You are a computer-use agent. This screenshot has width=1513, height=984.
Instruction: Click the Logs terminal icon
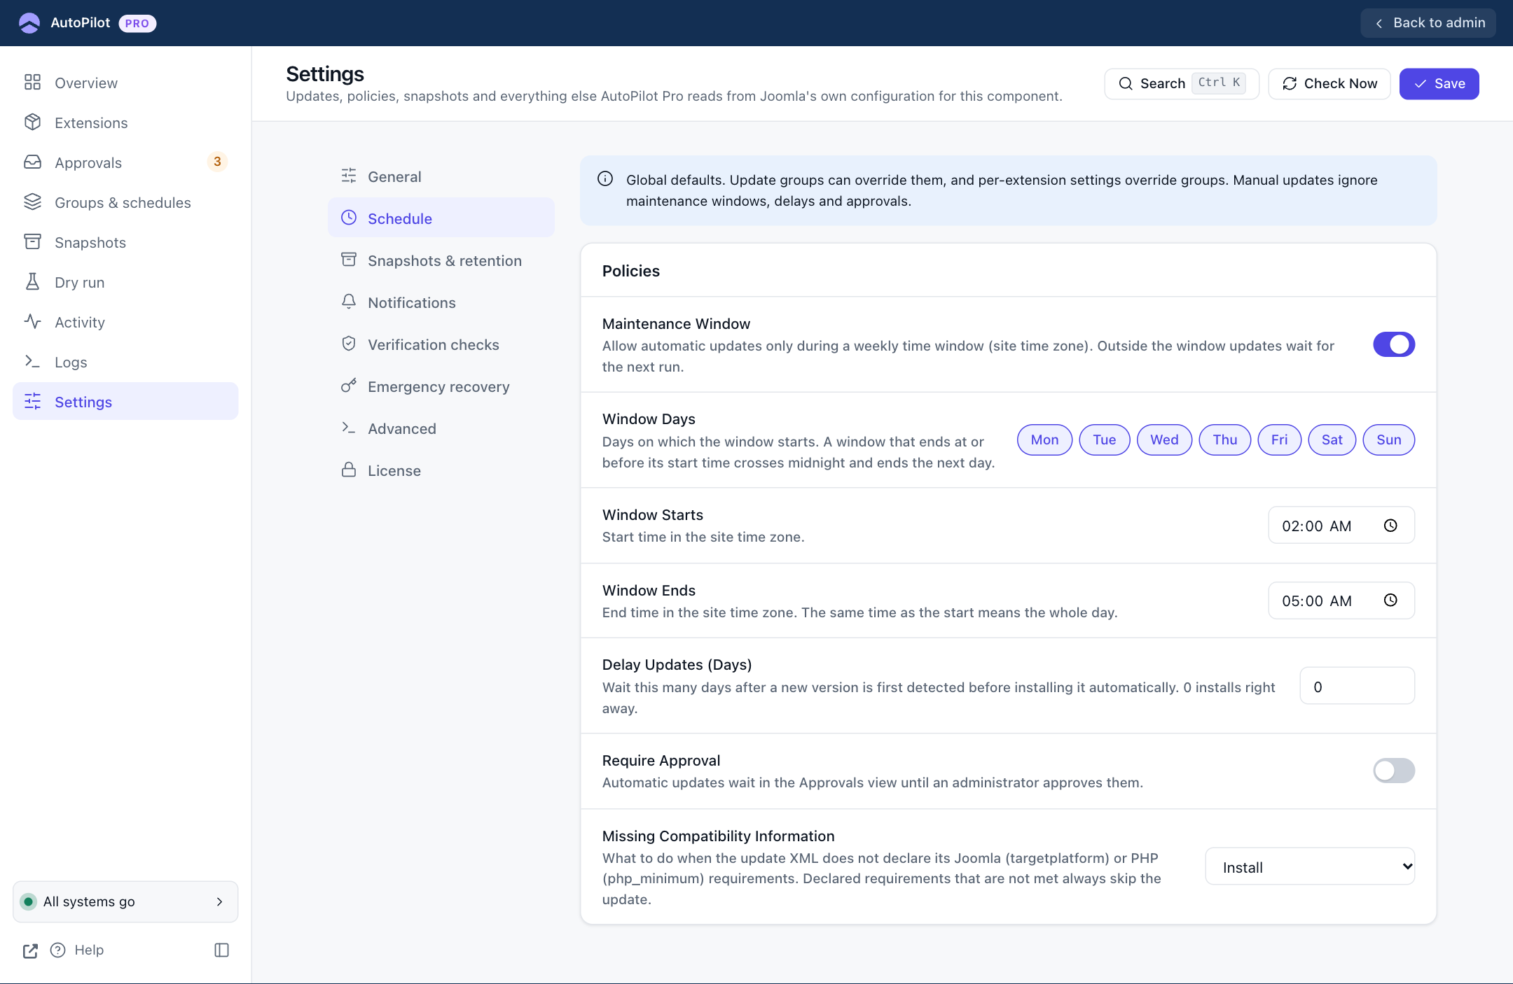pos(32,362)
